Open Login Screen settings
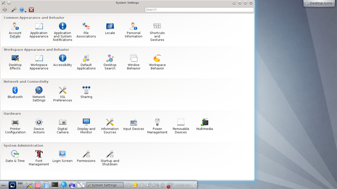 coord(62,157)
